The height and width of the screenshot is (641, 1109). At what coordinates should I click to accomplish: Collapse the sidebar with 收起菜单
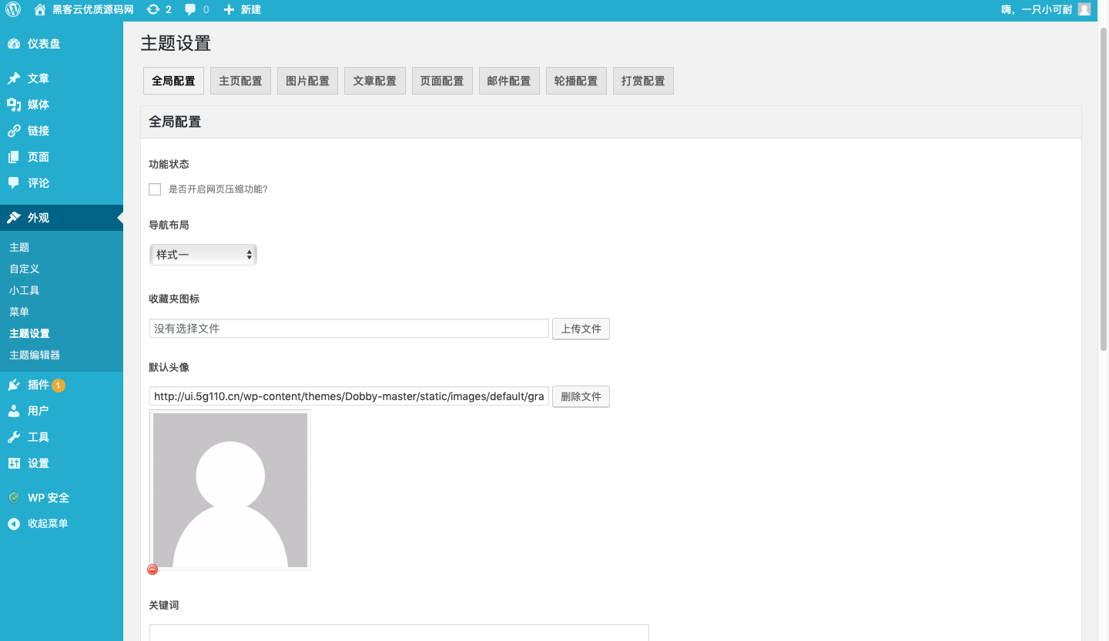(x=47, y=524)
